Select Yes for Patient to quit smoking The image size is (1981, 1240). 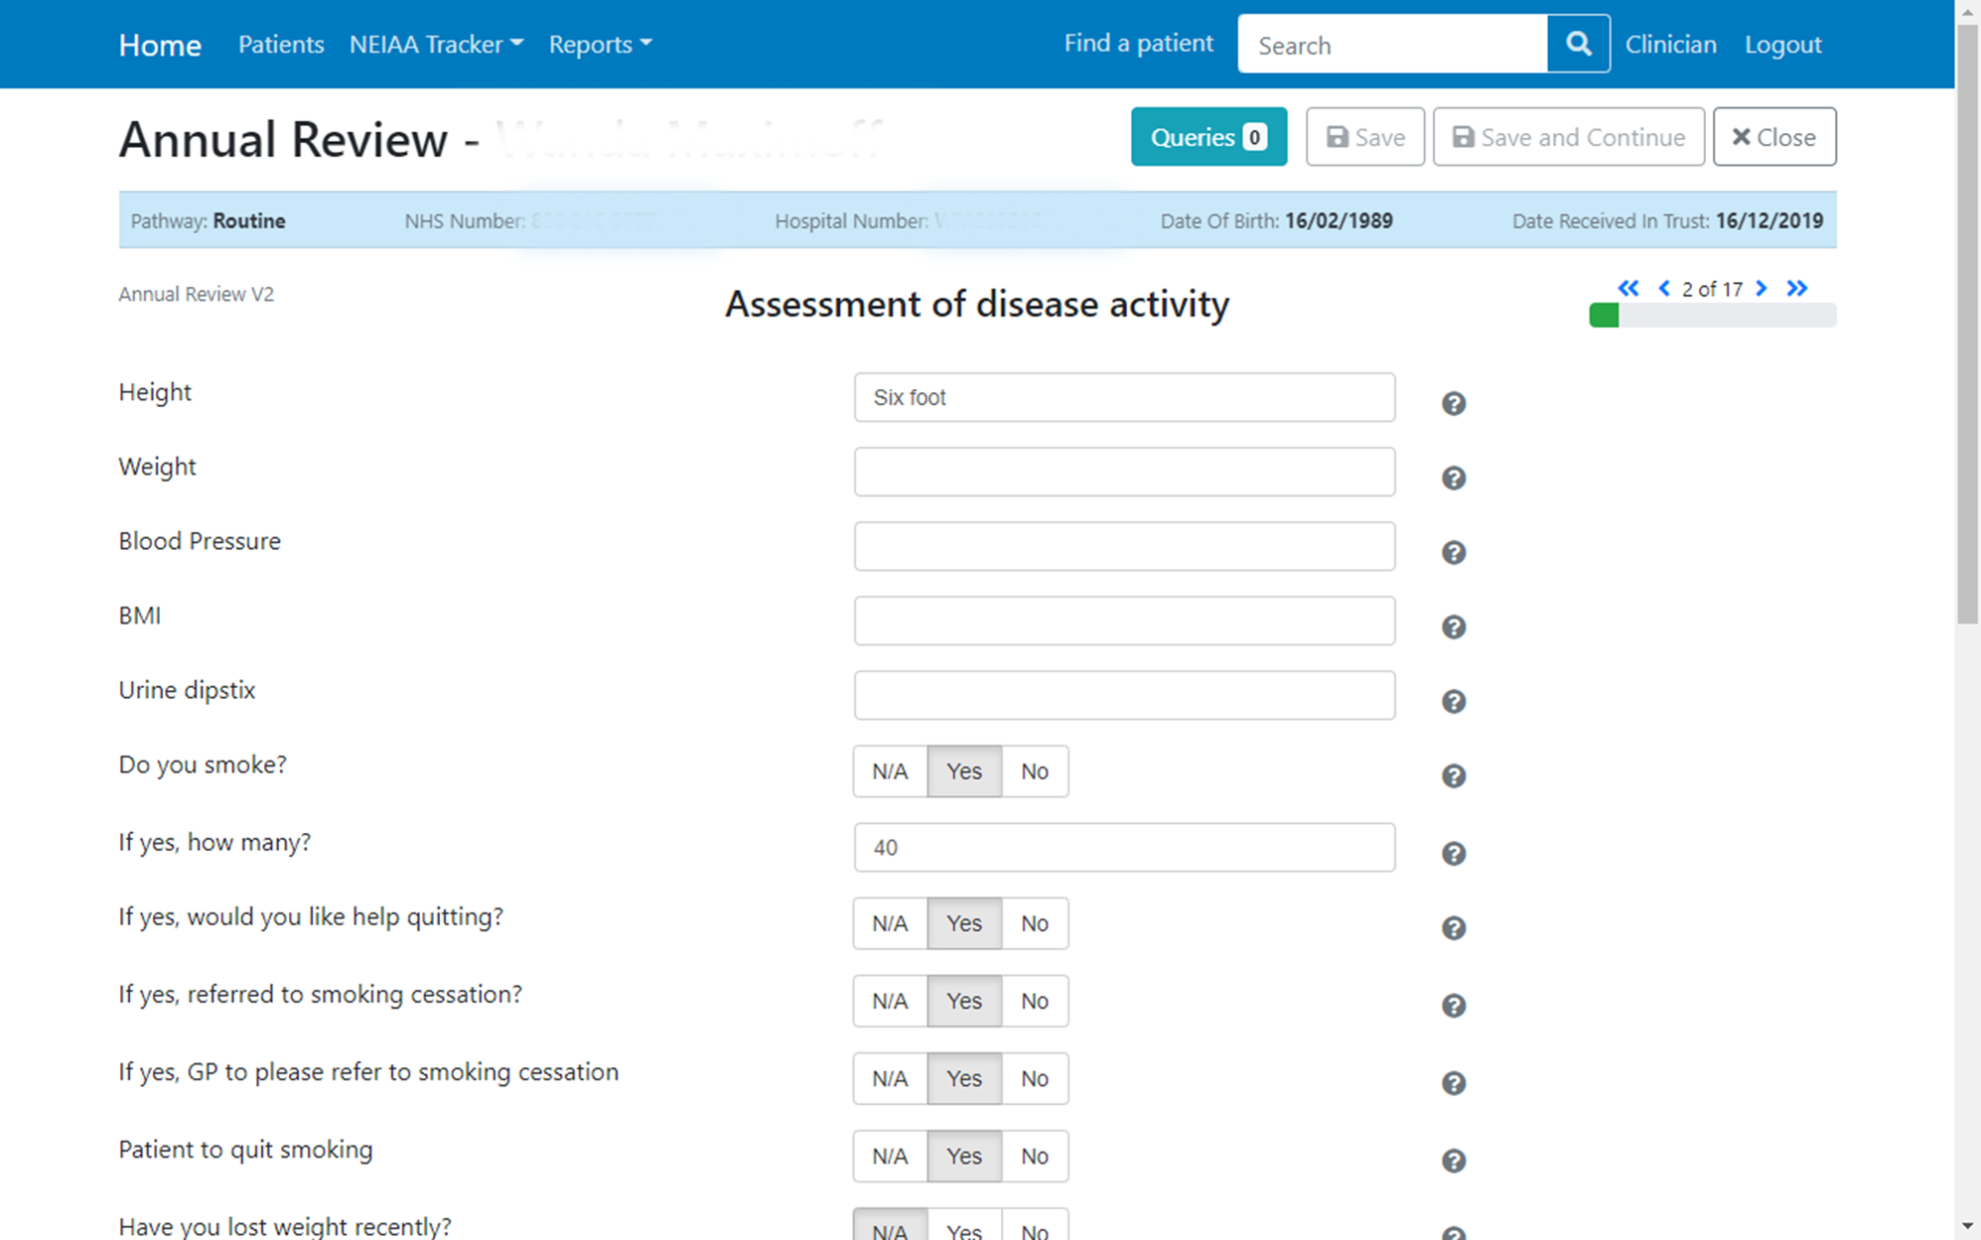pyautogui.click(x=964, y=1156)
